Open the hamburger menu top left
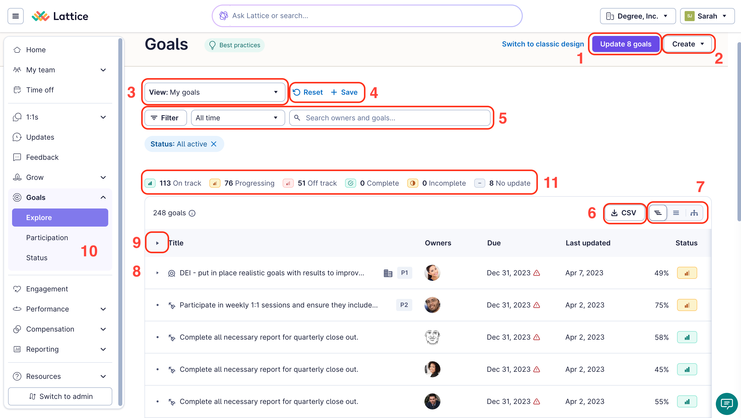Viewport: 741px width, 418px height. pyautogui.click(x=15, y=16)
